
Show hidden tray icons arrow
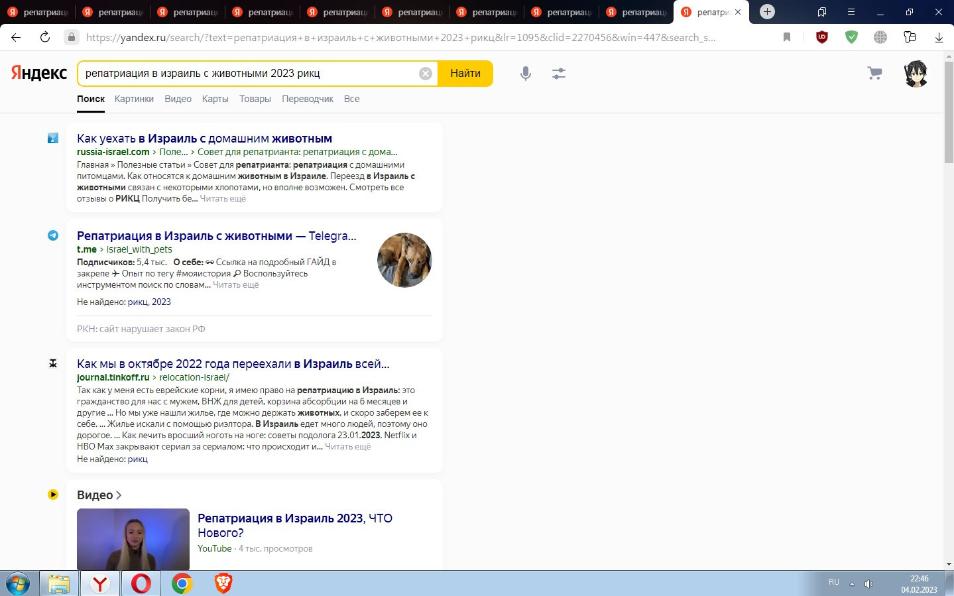pos(852,584)
